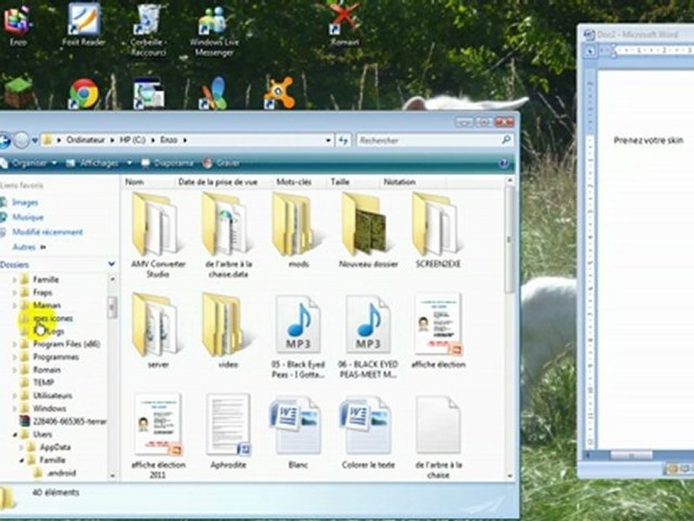Open the Nouveau dossier folder

(368, 230)
